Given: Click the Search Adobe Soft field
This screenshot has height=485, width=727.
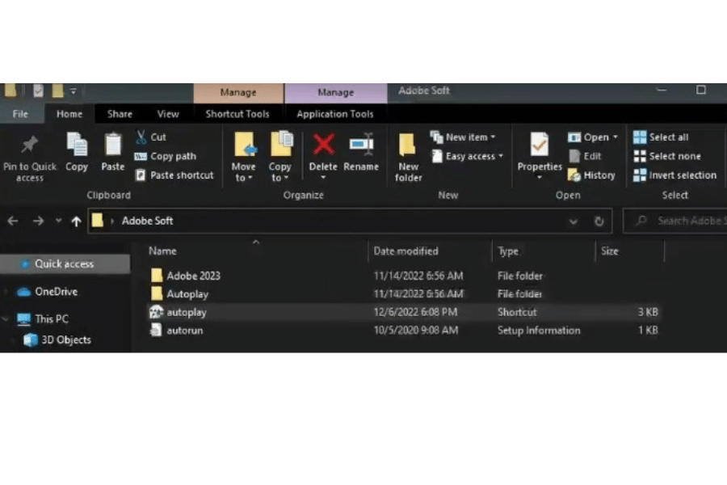Looking at the screenshot, I should click(679, 221).
